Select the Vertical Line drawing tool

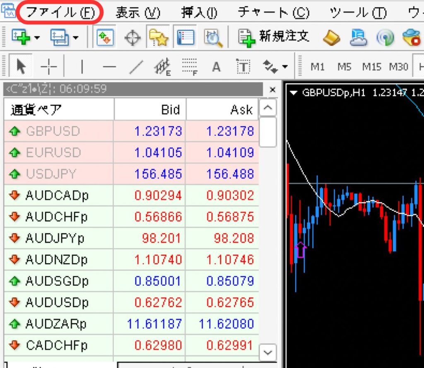pos(82,66)
